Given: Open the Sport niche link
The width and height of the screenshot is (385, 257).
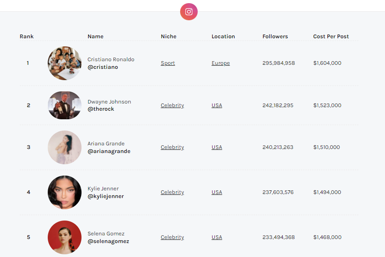Looking at the screenshot, I should pyautogui.click(x=168, y=63).
